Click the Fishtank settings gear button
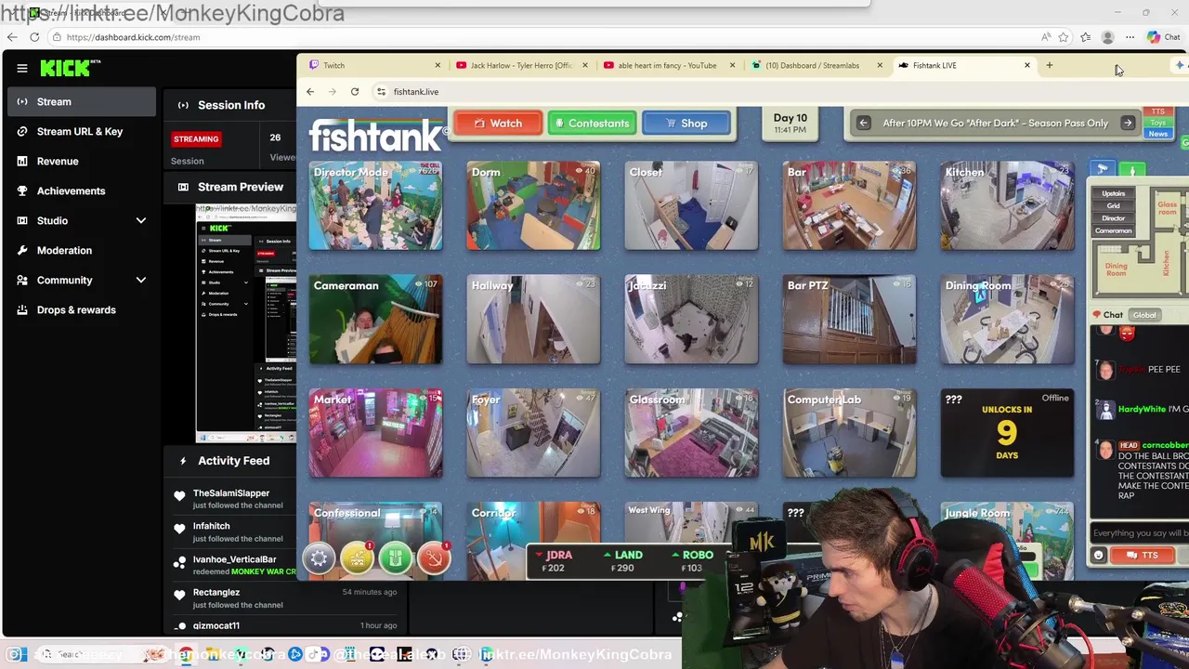Screen dimensions: 1189x669 [319, 558]
